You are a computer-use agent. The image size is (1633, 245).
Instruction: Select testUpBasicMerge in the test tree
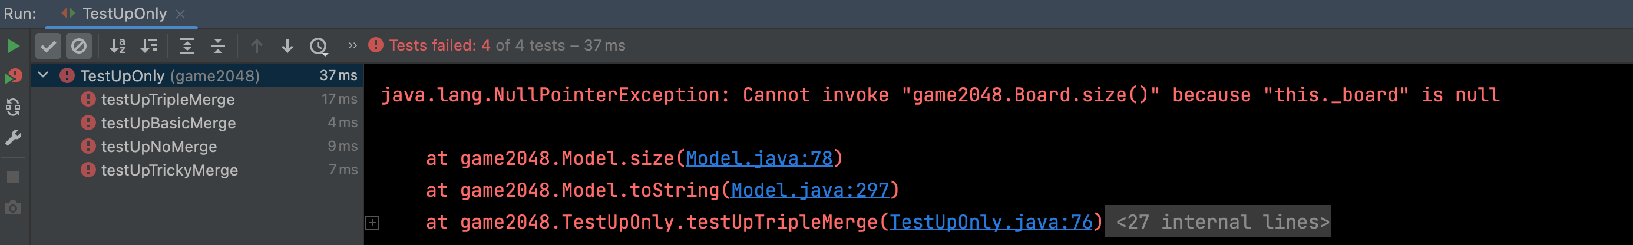click(168, 124)
